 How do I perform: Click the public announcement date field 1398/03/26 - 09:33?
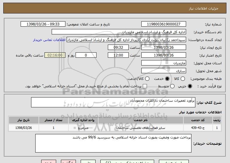[x=43, y=24]
